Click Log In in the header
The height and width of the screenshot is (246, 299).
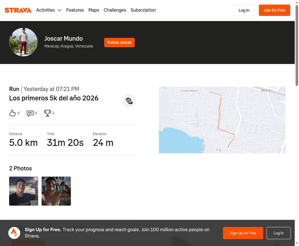[x=244, y=10]
